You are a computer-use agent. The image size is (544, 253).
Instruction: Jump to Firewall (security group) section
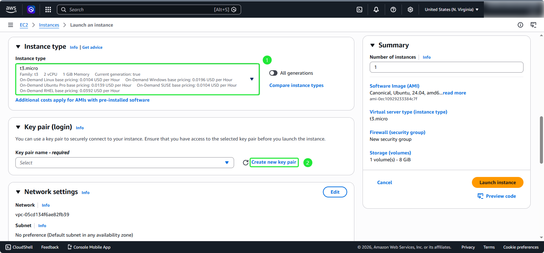[x=397, y=132]
